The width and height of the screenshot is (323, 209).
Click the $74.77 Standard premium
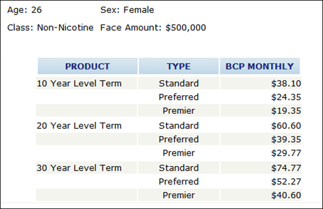pos(286,168)
